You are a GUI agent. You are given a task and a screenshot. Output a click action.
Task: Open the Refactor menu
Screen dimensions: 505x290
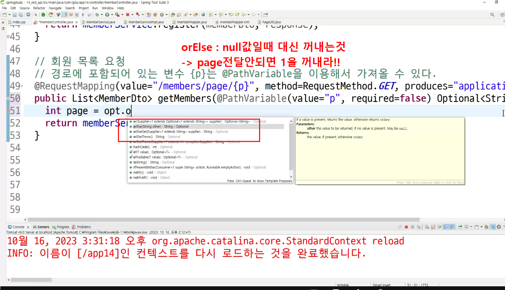point(39,8)
